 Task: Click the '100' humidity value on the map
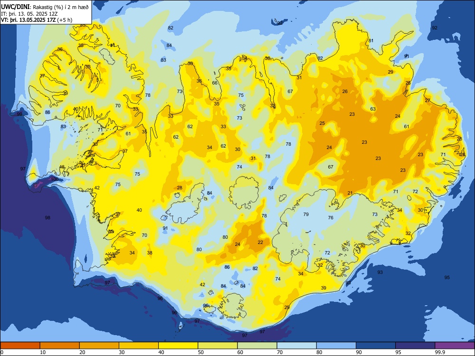[55, 179]
